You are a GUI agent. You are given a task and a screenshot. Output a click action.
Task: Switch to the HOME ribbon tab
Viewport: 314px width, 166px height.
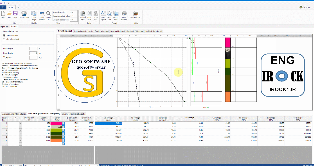(11, 8)
